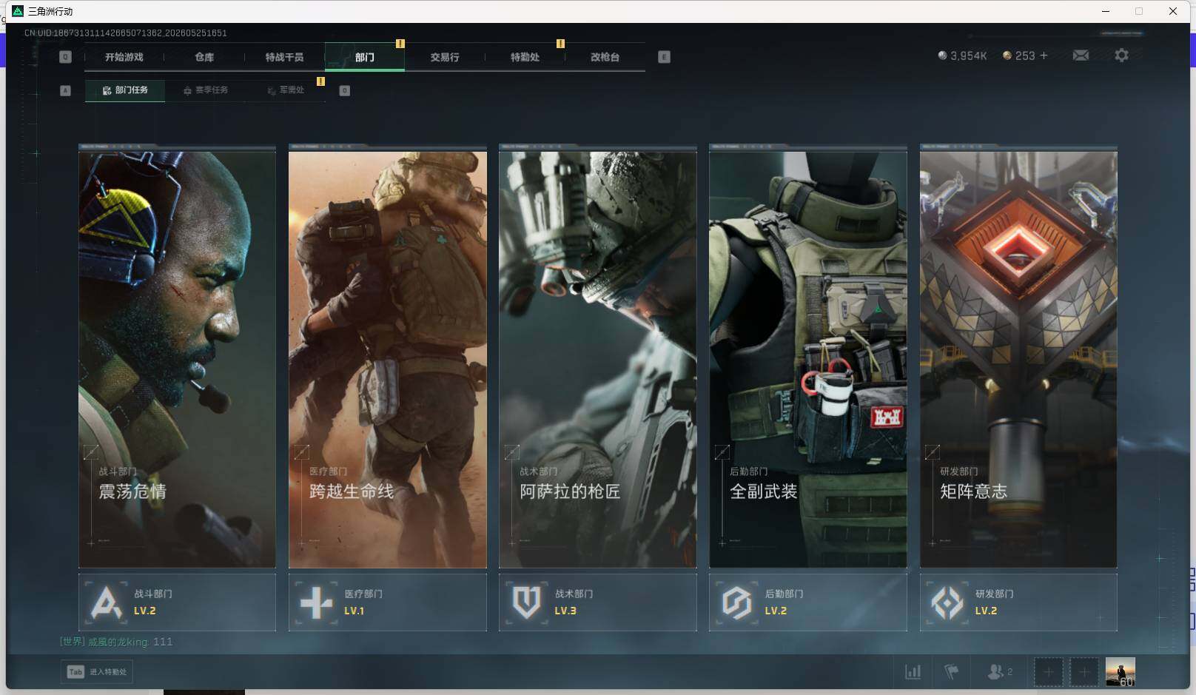Open the statistics bar chart icon
Viewport: 1196px width, 695px height.
[x=913, y=672]
